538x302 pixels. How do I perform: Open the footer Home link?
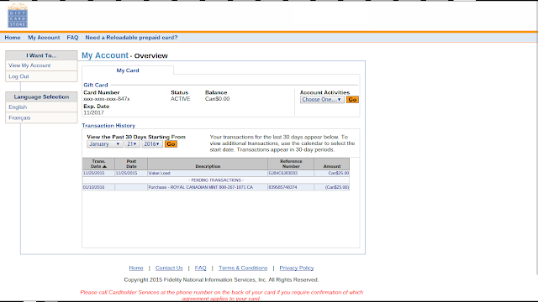[x=136, y=268]
